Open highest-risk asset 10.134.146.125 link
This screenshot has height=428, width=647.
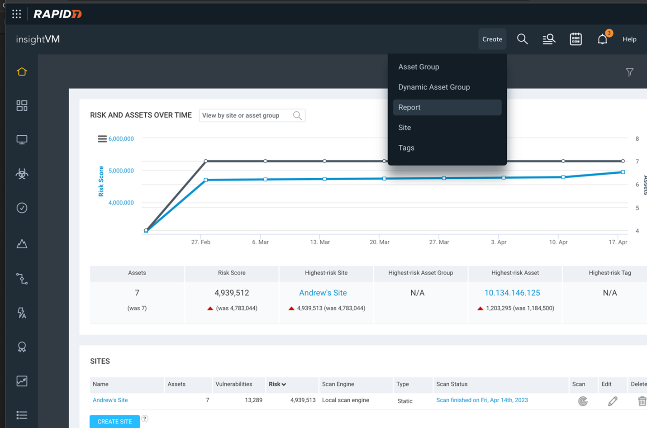tap(512, 293)
